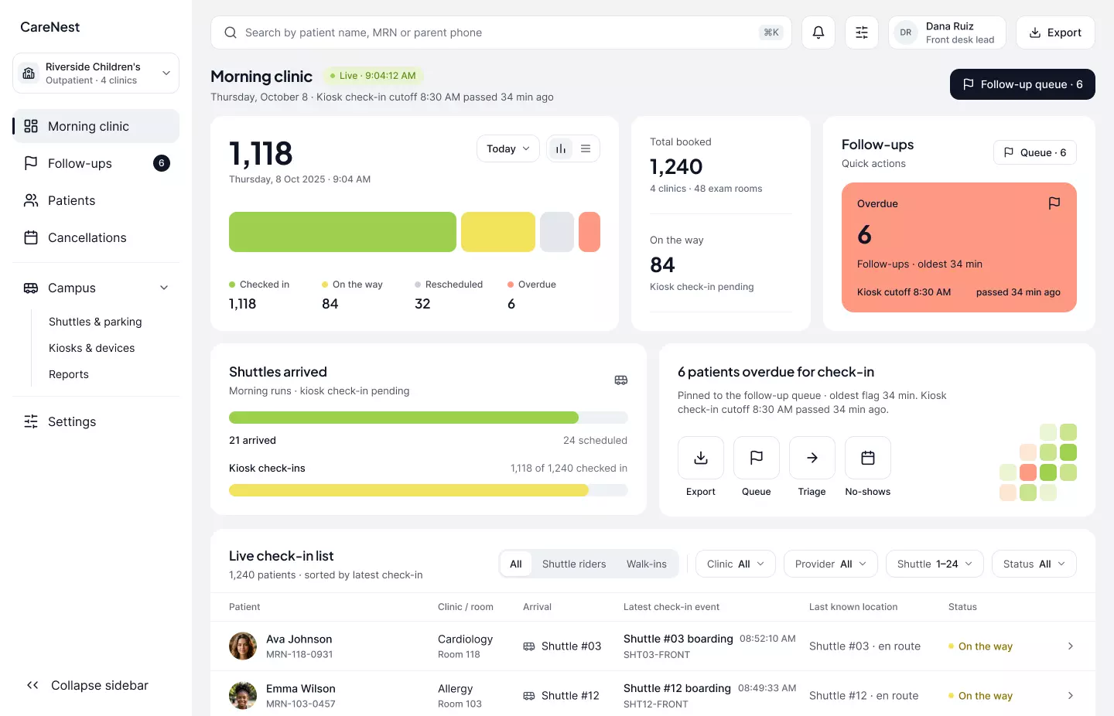This screenshot has height=716, width=1114.
Task: Click the shuttle bus icon in Shuttles arrived
Action: [x=621, y=380]
